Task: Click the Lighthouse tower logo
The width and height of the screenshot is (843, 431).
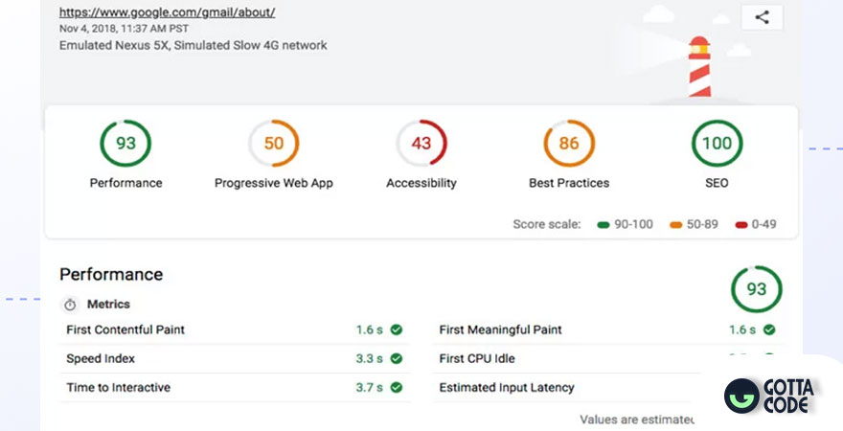Action: pyautogui.click(x=699, y=67)
